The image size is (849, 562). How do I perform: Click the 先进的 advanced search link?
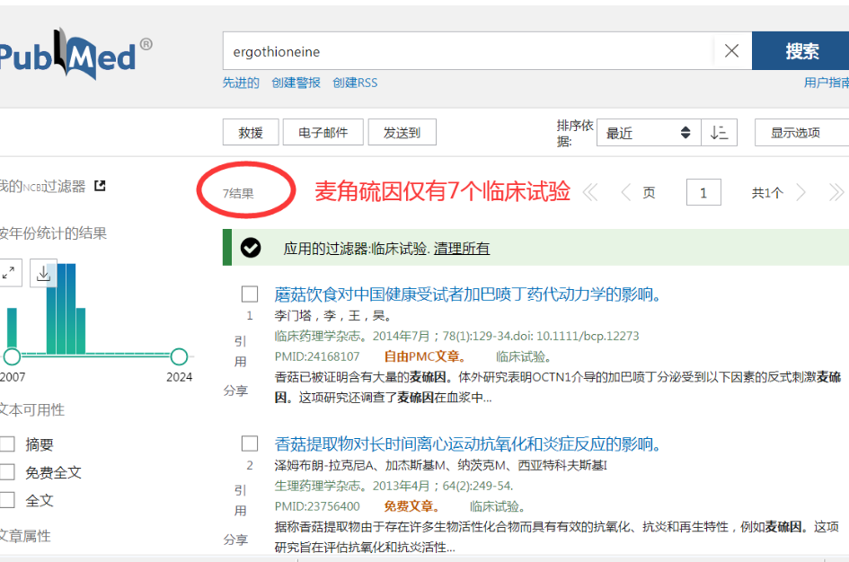(x=241, y=83)
